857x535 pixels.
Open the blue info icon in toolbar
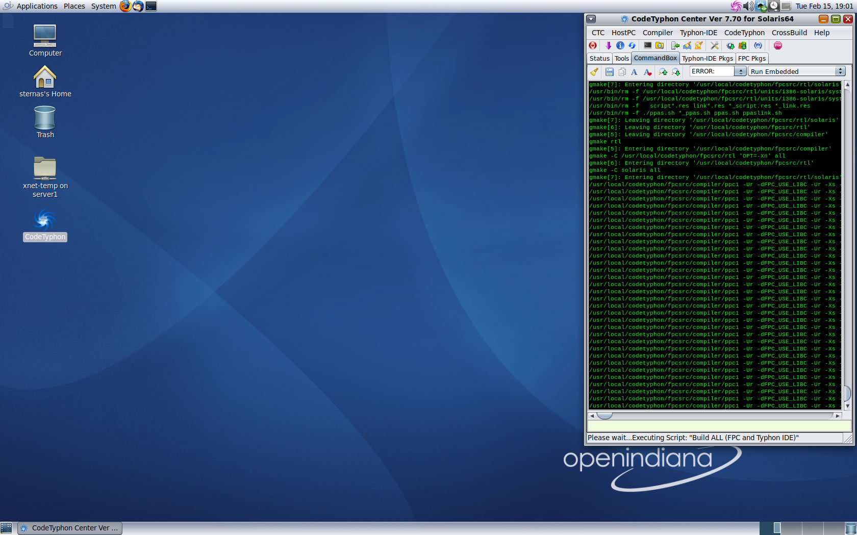click(620, 45)
